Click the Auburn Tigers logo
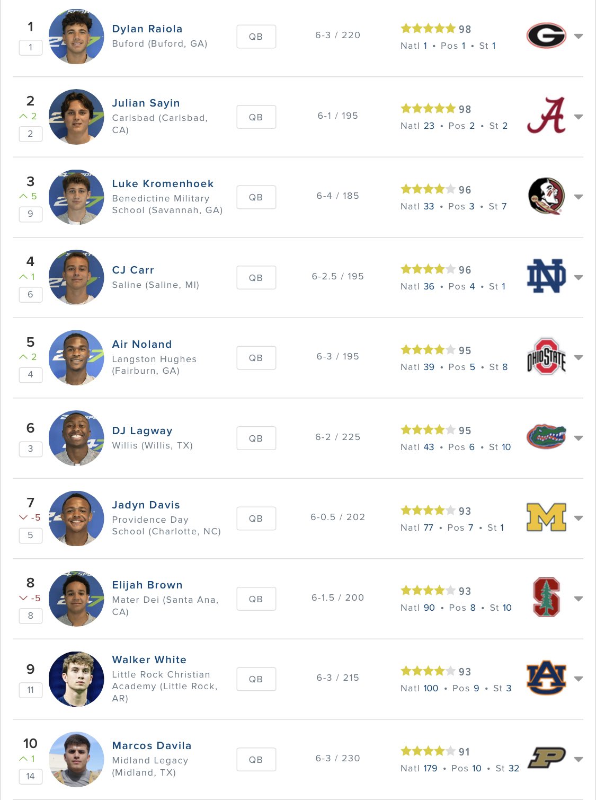This screenshot has width=596, height=800. (x=546, y=678)
